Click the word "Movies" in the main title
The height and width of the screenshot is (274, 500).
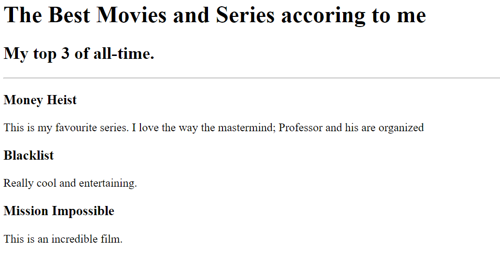point(131,15)
